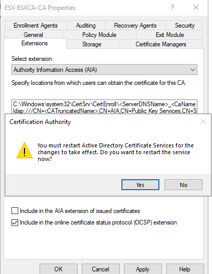Click the help question mark icon

click(x=172, y=7)
